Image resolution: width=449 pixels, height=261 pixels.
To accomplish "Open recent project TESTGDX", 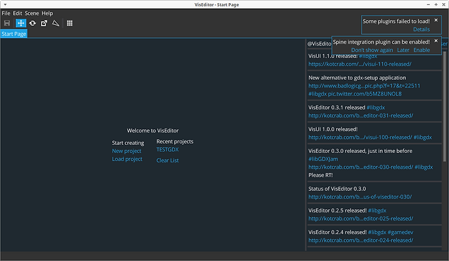I will point(168,149).
